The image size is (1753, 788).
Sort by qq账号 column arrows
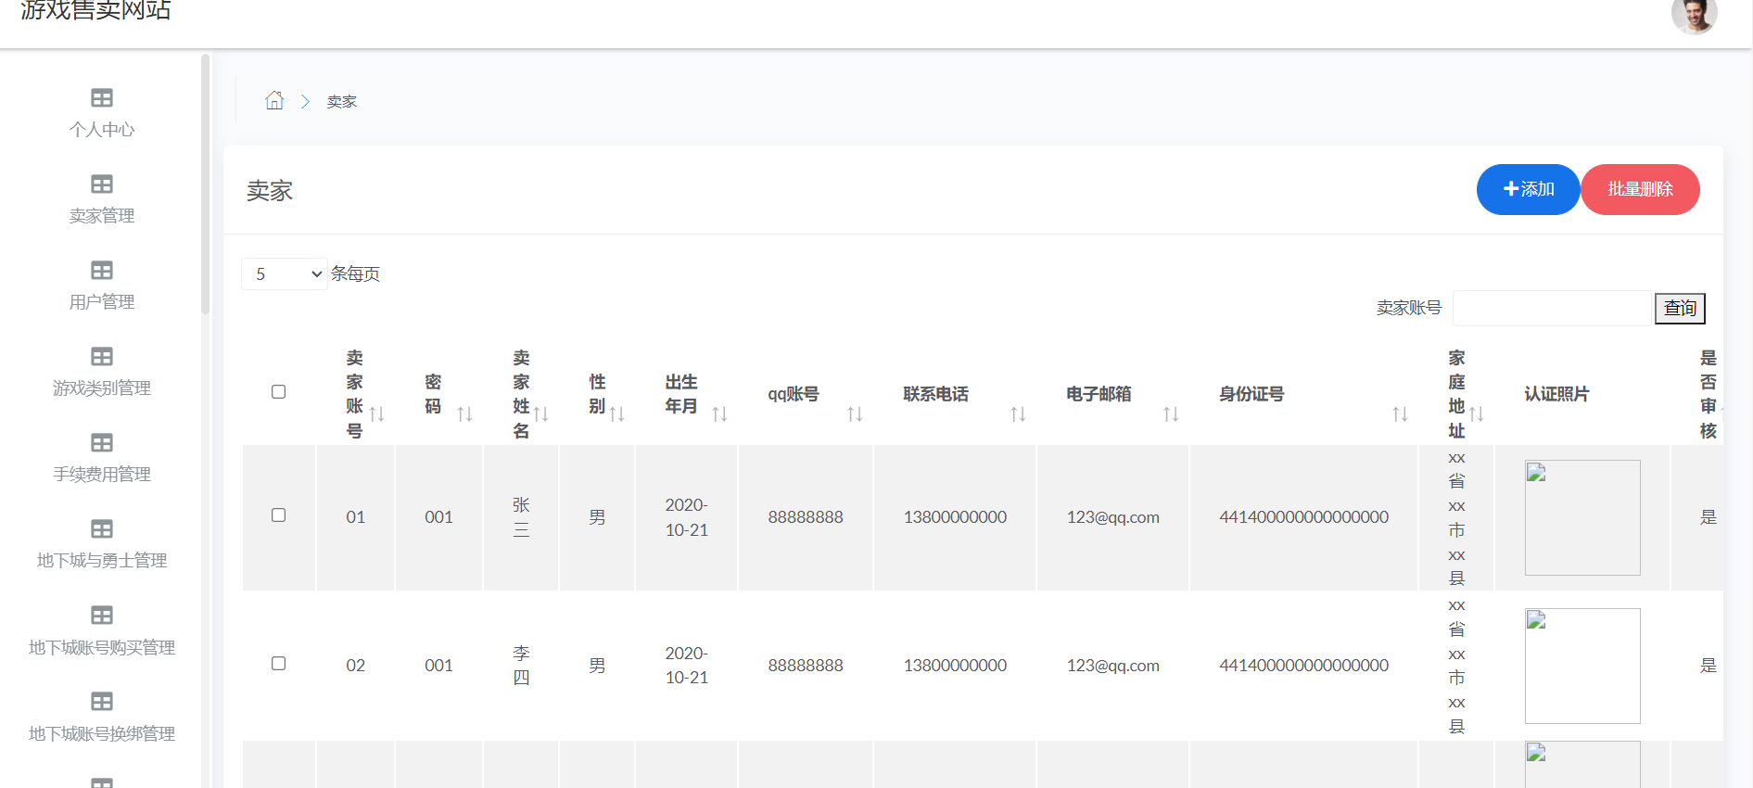click(x=855, y=413)
